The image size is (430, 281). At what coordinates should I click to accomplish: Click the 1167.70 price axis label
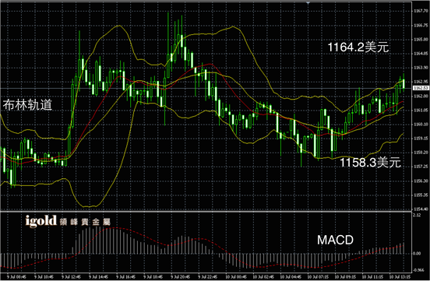(421, 11)
